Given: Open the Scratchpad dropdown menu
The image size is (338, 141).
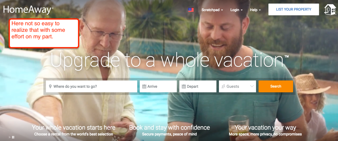Looking at the screenshot, I should click(x=212, y=10).
